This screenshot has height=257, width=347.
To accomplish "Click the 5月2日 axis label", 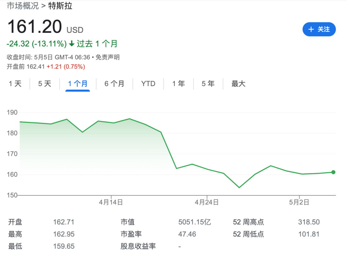I will (299, 202).
